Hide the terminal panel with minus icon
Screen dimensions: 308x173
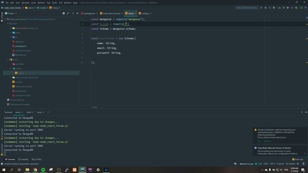[306, 112]
